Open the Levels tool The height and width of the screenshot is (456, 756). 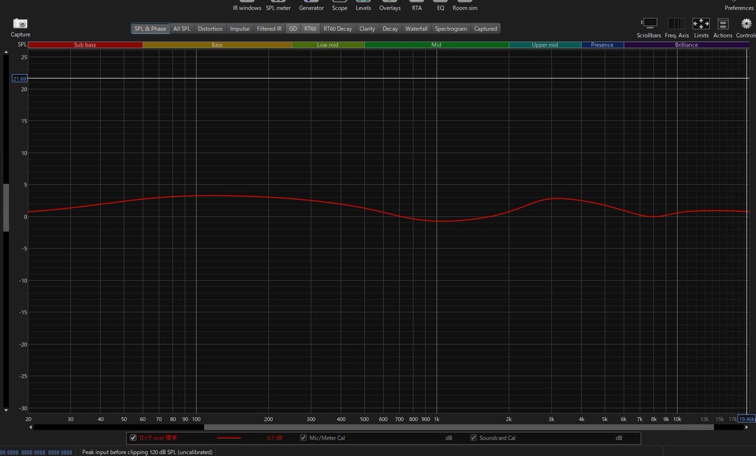(364, 6)
